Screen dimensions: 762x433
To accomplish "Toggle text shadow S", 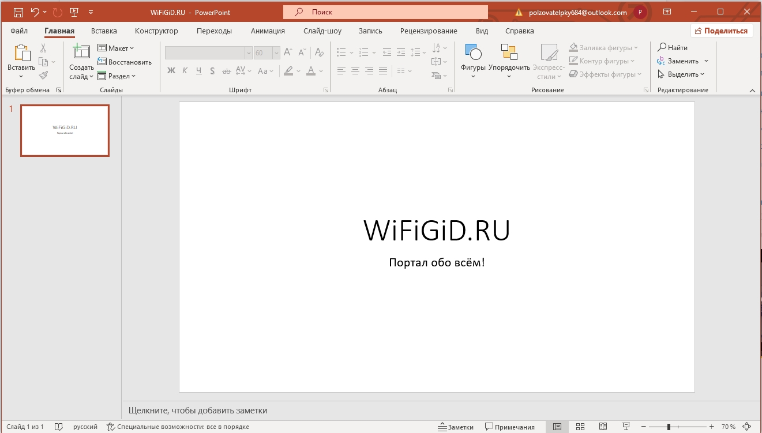I will [x=212, y=71].
